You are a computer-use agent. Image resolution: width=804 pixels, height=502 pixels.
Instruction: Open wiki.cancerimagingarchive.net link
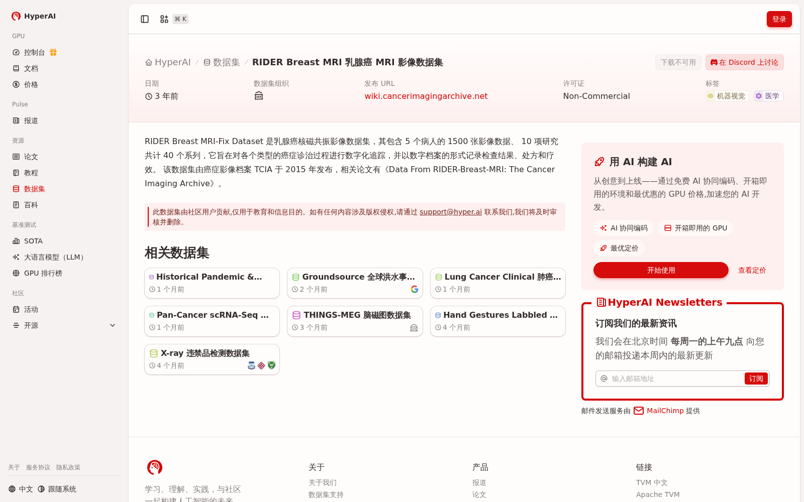[x=426, y=96]
